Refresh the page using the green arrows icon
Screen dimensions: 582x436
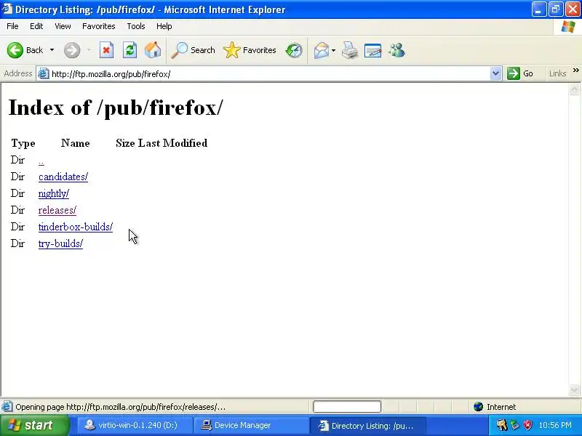click(129, 50)
